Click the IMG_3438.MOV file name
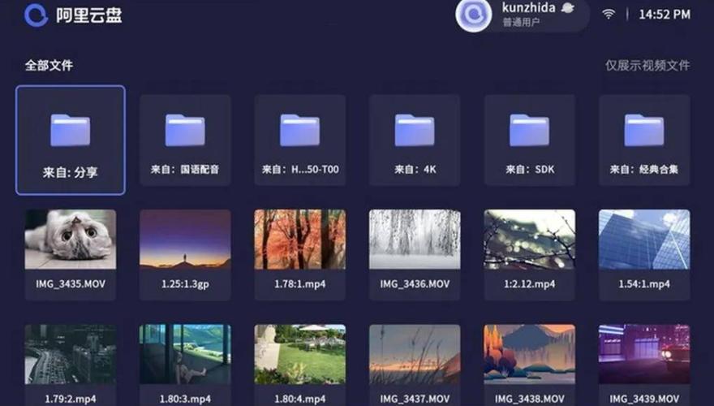Viewport: 714px width, 406px height. 529,400
